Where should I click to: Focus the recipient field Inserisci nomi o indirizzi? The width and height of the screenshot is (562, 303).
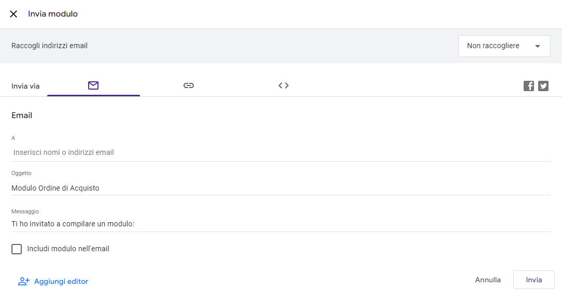[x=280, y=152]
